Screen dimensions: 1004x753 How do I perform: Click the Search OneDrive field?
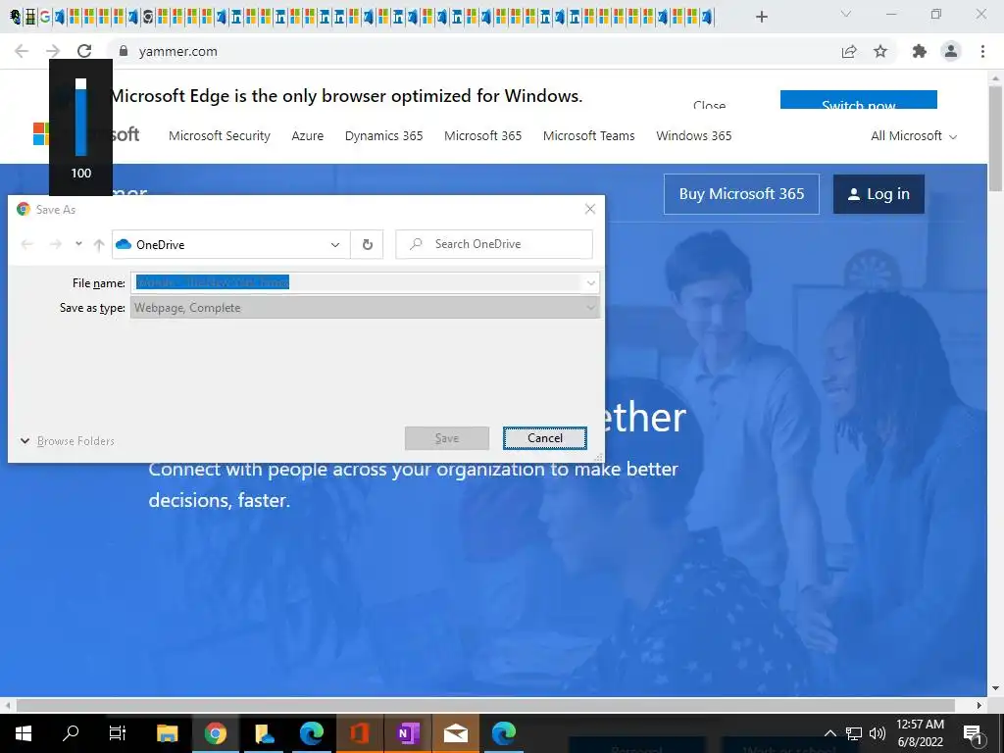tap(494, 244)
